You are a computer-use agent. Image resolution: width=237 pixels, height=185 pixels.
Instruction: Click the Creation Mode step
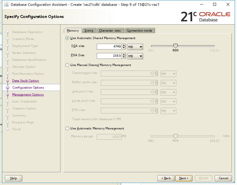pyautogui.click(x=23, y=39)
